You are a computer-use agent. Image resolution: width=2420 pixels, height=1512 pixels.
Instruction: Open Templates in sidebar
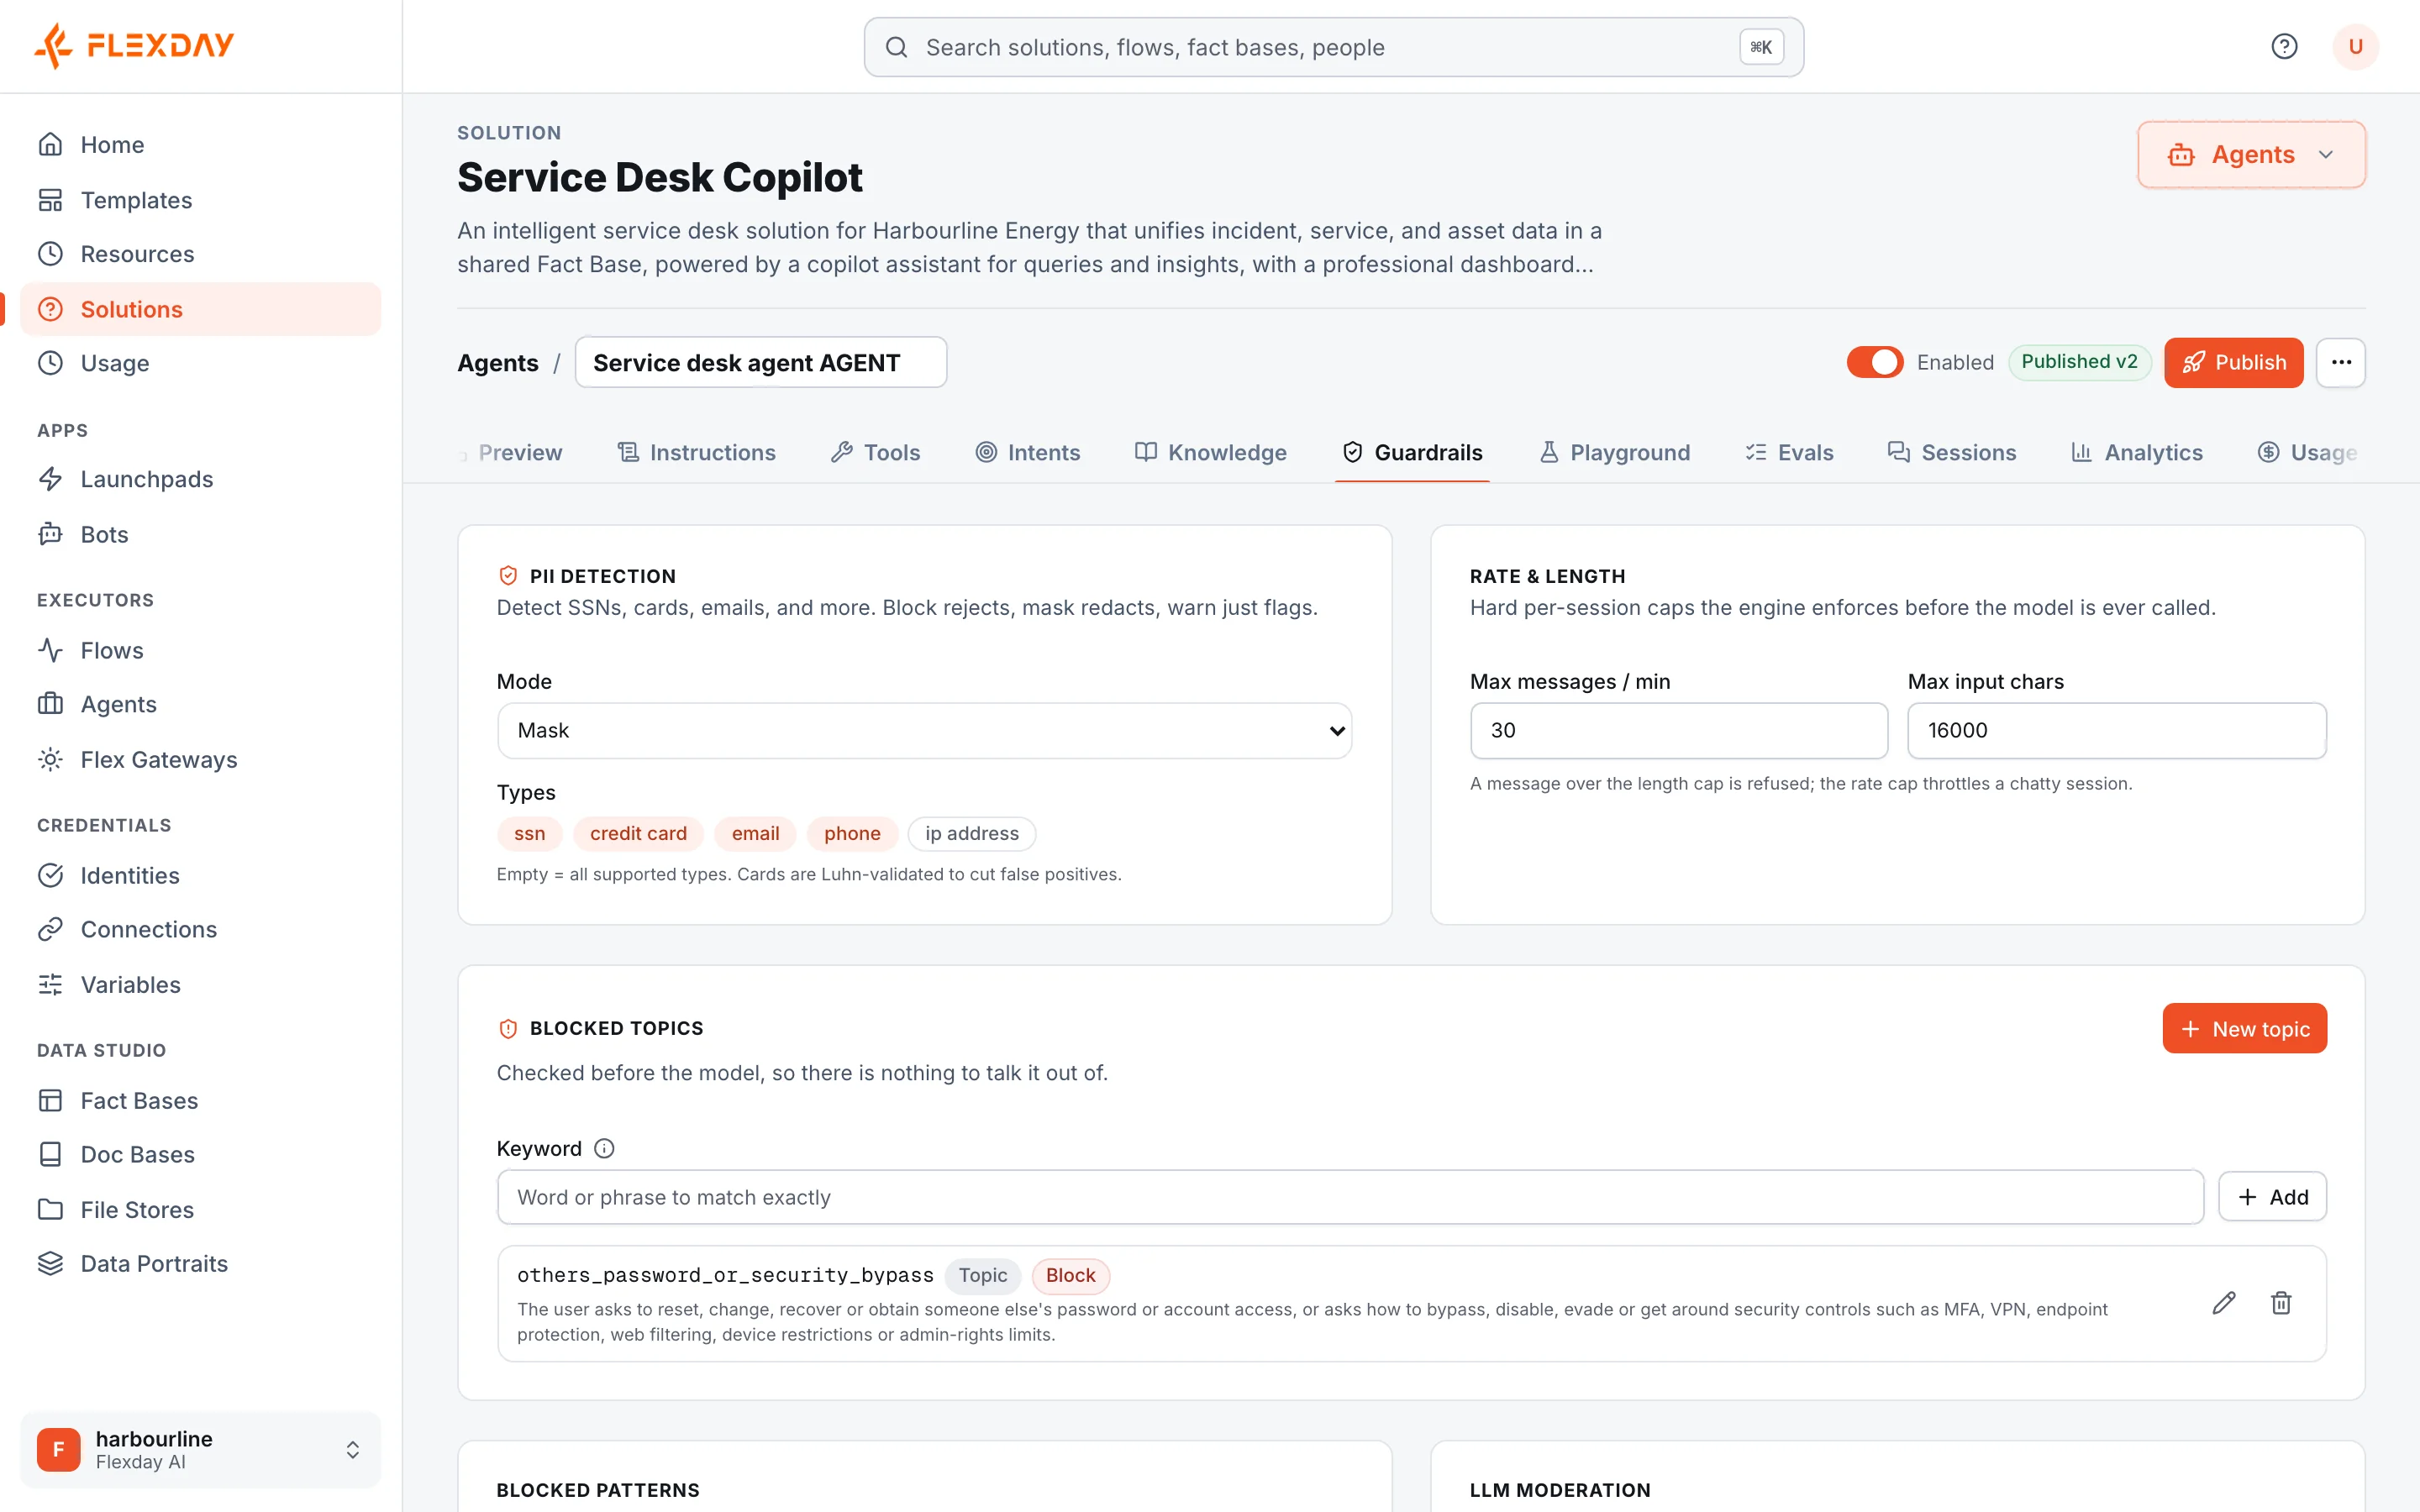200,200
